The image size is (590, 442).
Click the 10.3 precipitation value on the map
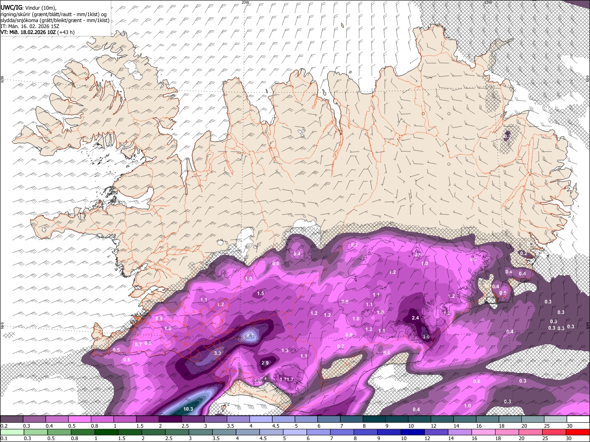[188, 409]
